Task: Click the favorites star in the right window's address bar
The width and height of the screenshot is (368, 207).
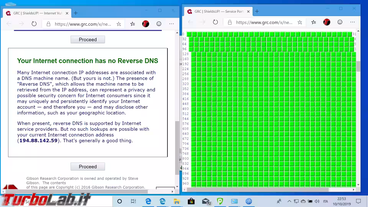Action: [x=300, y=22]
